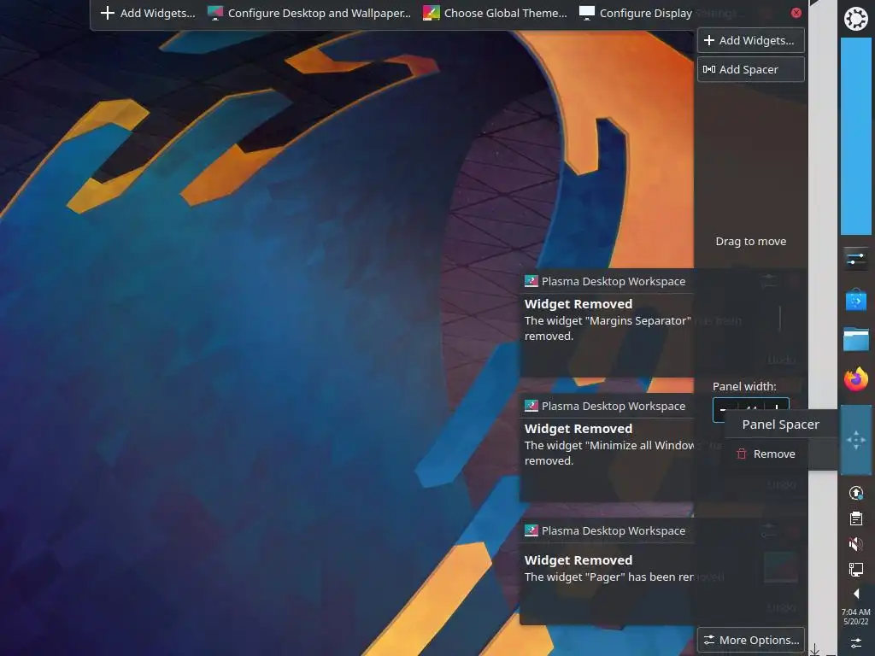This screenshot has height=656, width=875.
Task: Click the panel spacer move-arrows handle
Action: [x=855, y=440]
